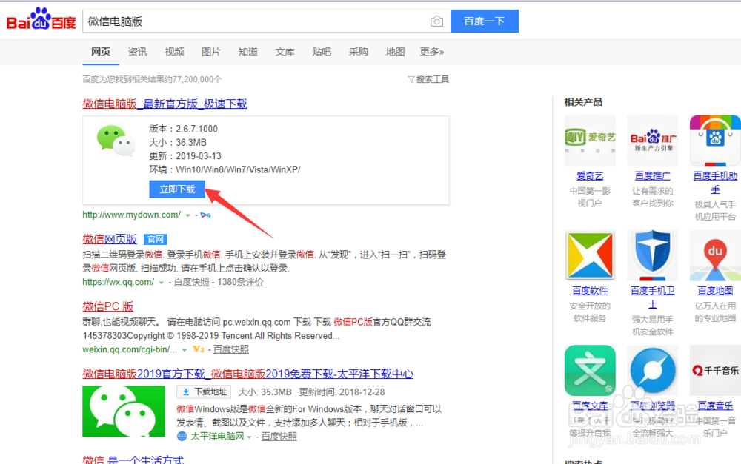The width and height of the screenshot is (741, 464).
Task: Switch to the 图片 tab
Action: tap(211, 52)
